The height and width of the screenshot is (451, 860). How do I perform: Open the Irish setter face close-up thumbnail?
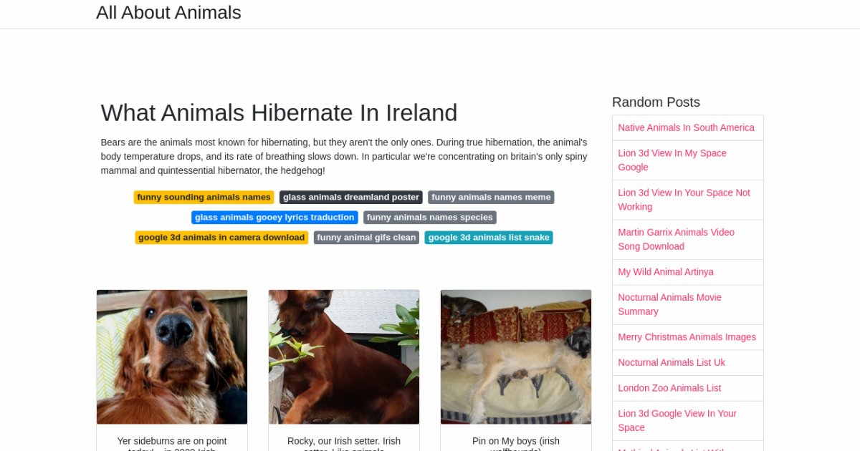tap(172, 357)
